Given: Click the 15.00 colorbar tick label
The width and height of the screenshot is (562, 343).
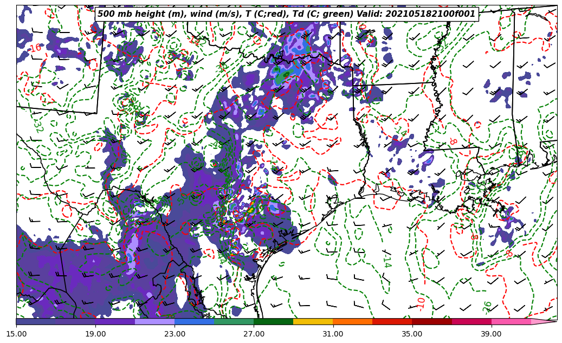Looking at the screenshot, I should (16, 334).
